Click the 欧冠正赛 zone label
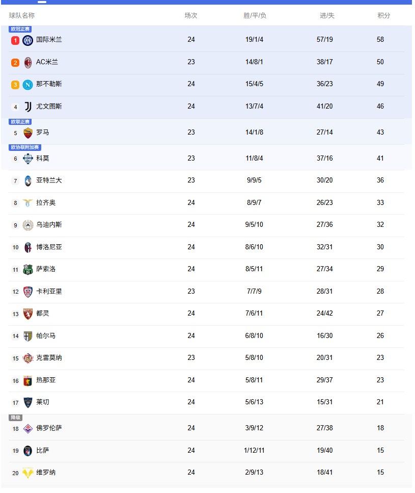This screenshot has width=415, height=493. pyautogui.click(x=20, y=29)
